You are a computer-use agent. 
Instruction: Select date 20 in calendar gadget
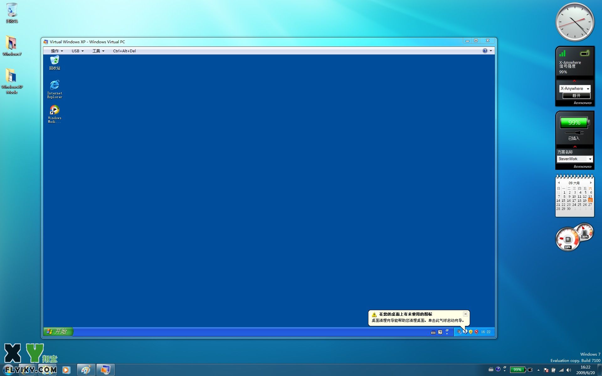590,201
